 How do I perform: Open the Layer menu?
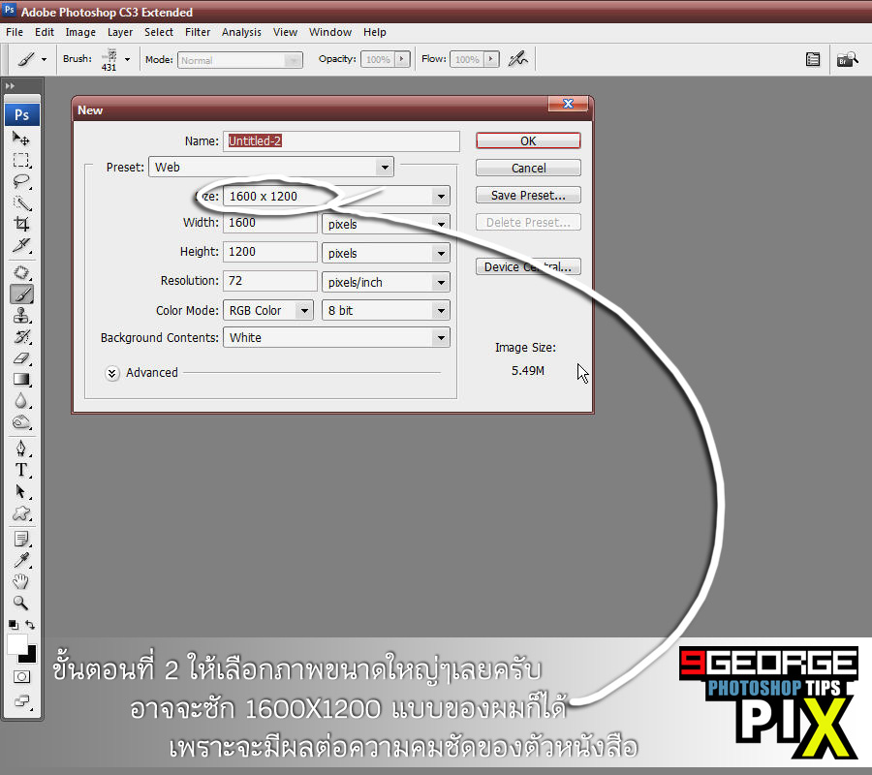(x=120, y=32)
